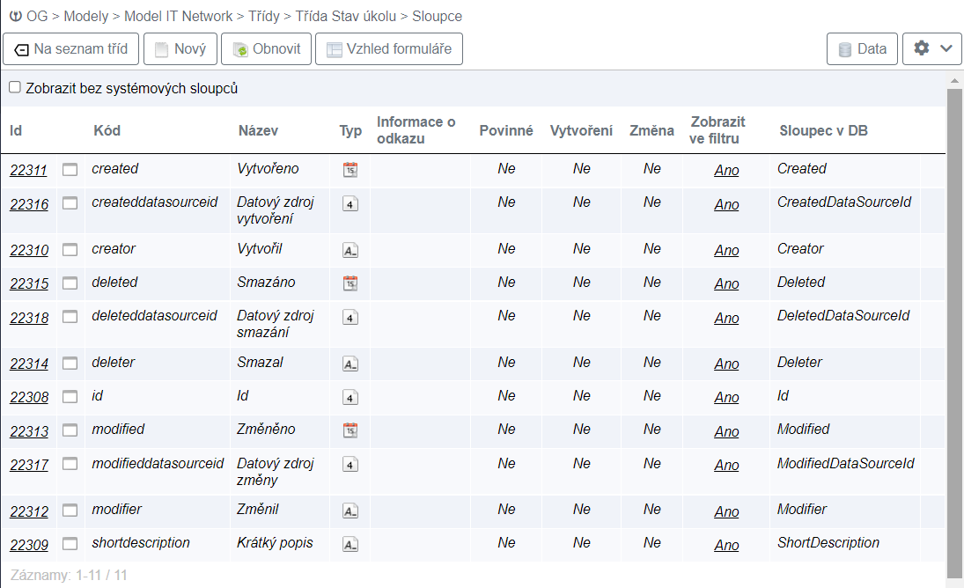Click the calendar type icon for modified
This screenshot has height=588, width=964.
350,430
